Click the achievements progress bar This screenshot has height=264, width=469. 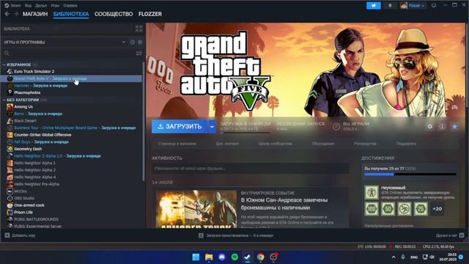coord(410,175)
